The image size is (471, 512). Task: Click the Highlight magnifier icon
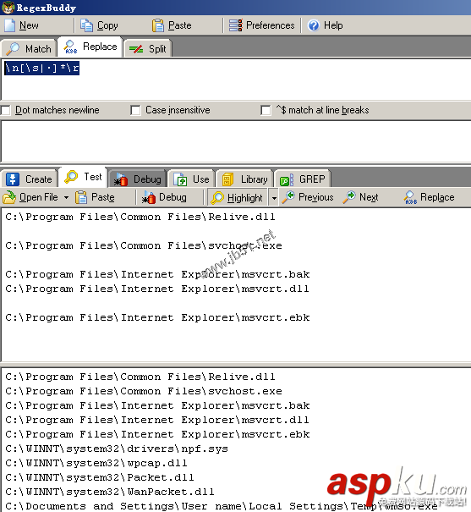pos(217,198)
